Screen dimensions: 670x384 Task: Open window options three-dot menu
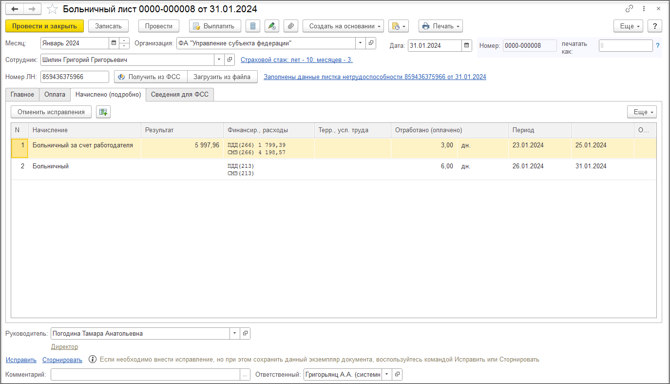(x=644, y=9)
